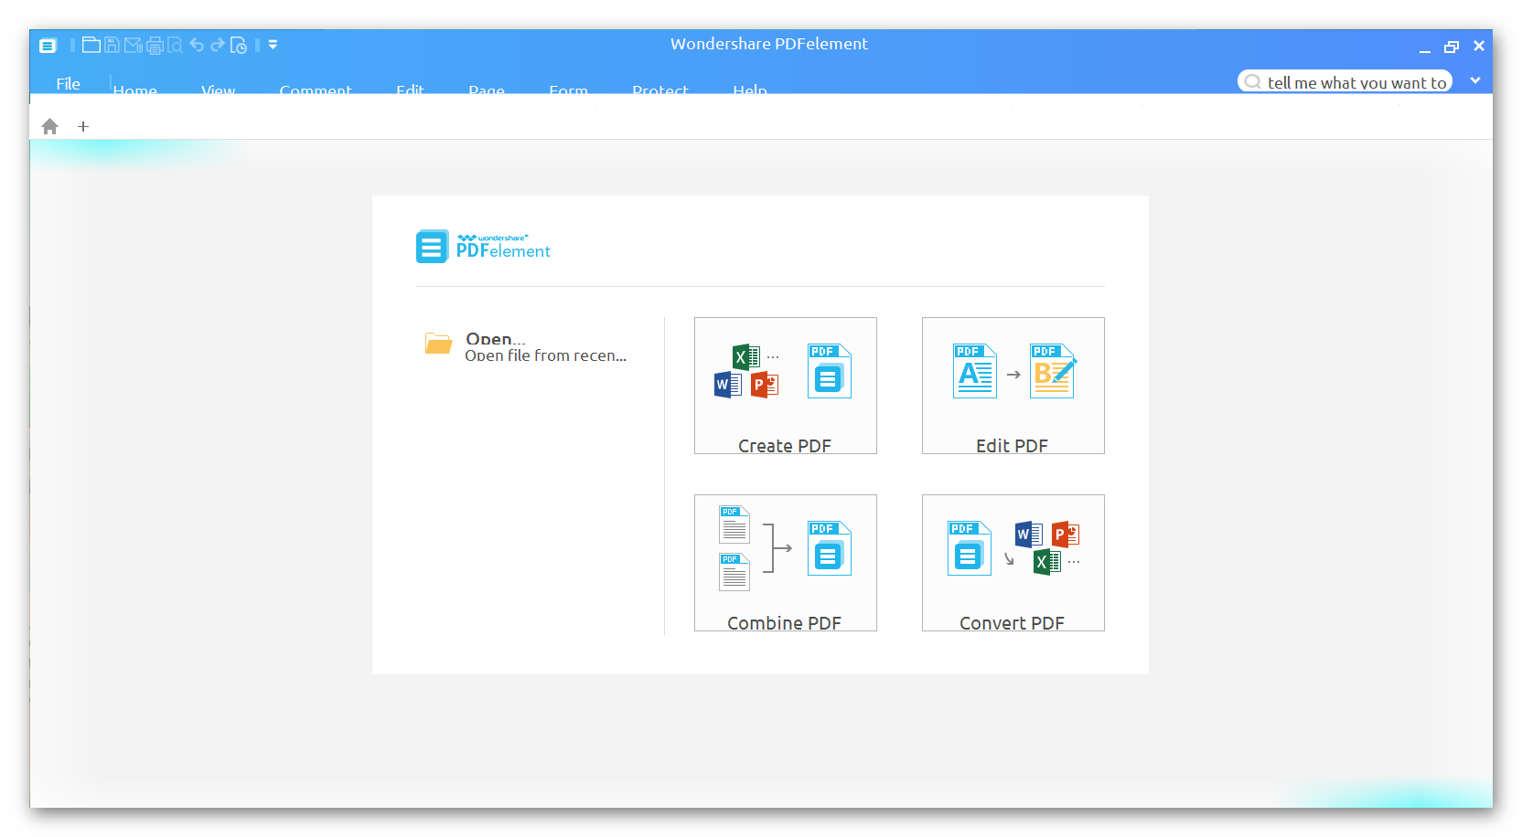Screen dimensions: 1522x837
Task: Click the PDFelement app icon in title bar
Action: [48, 46]
